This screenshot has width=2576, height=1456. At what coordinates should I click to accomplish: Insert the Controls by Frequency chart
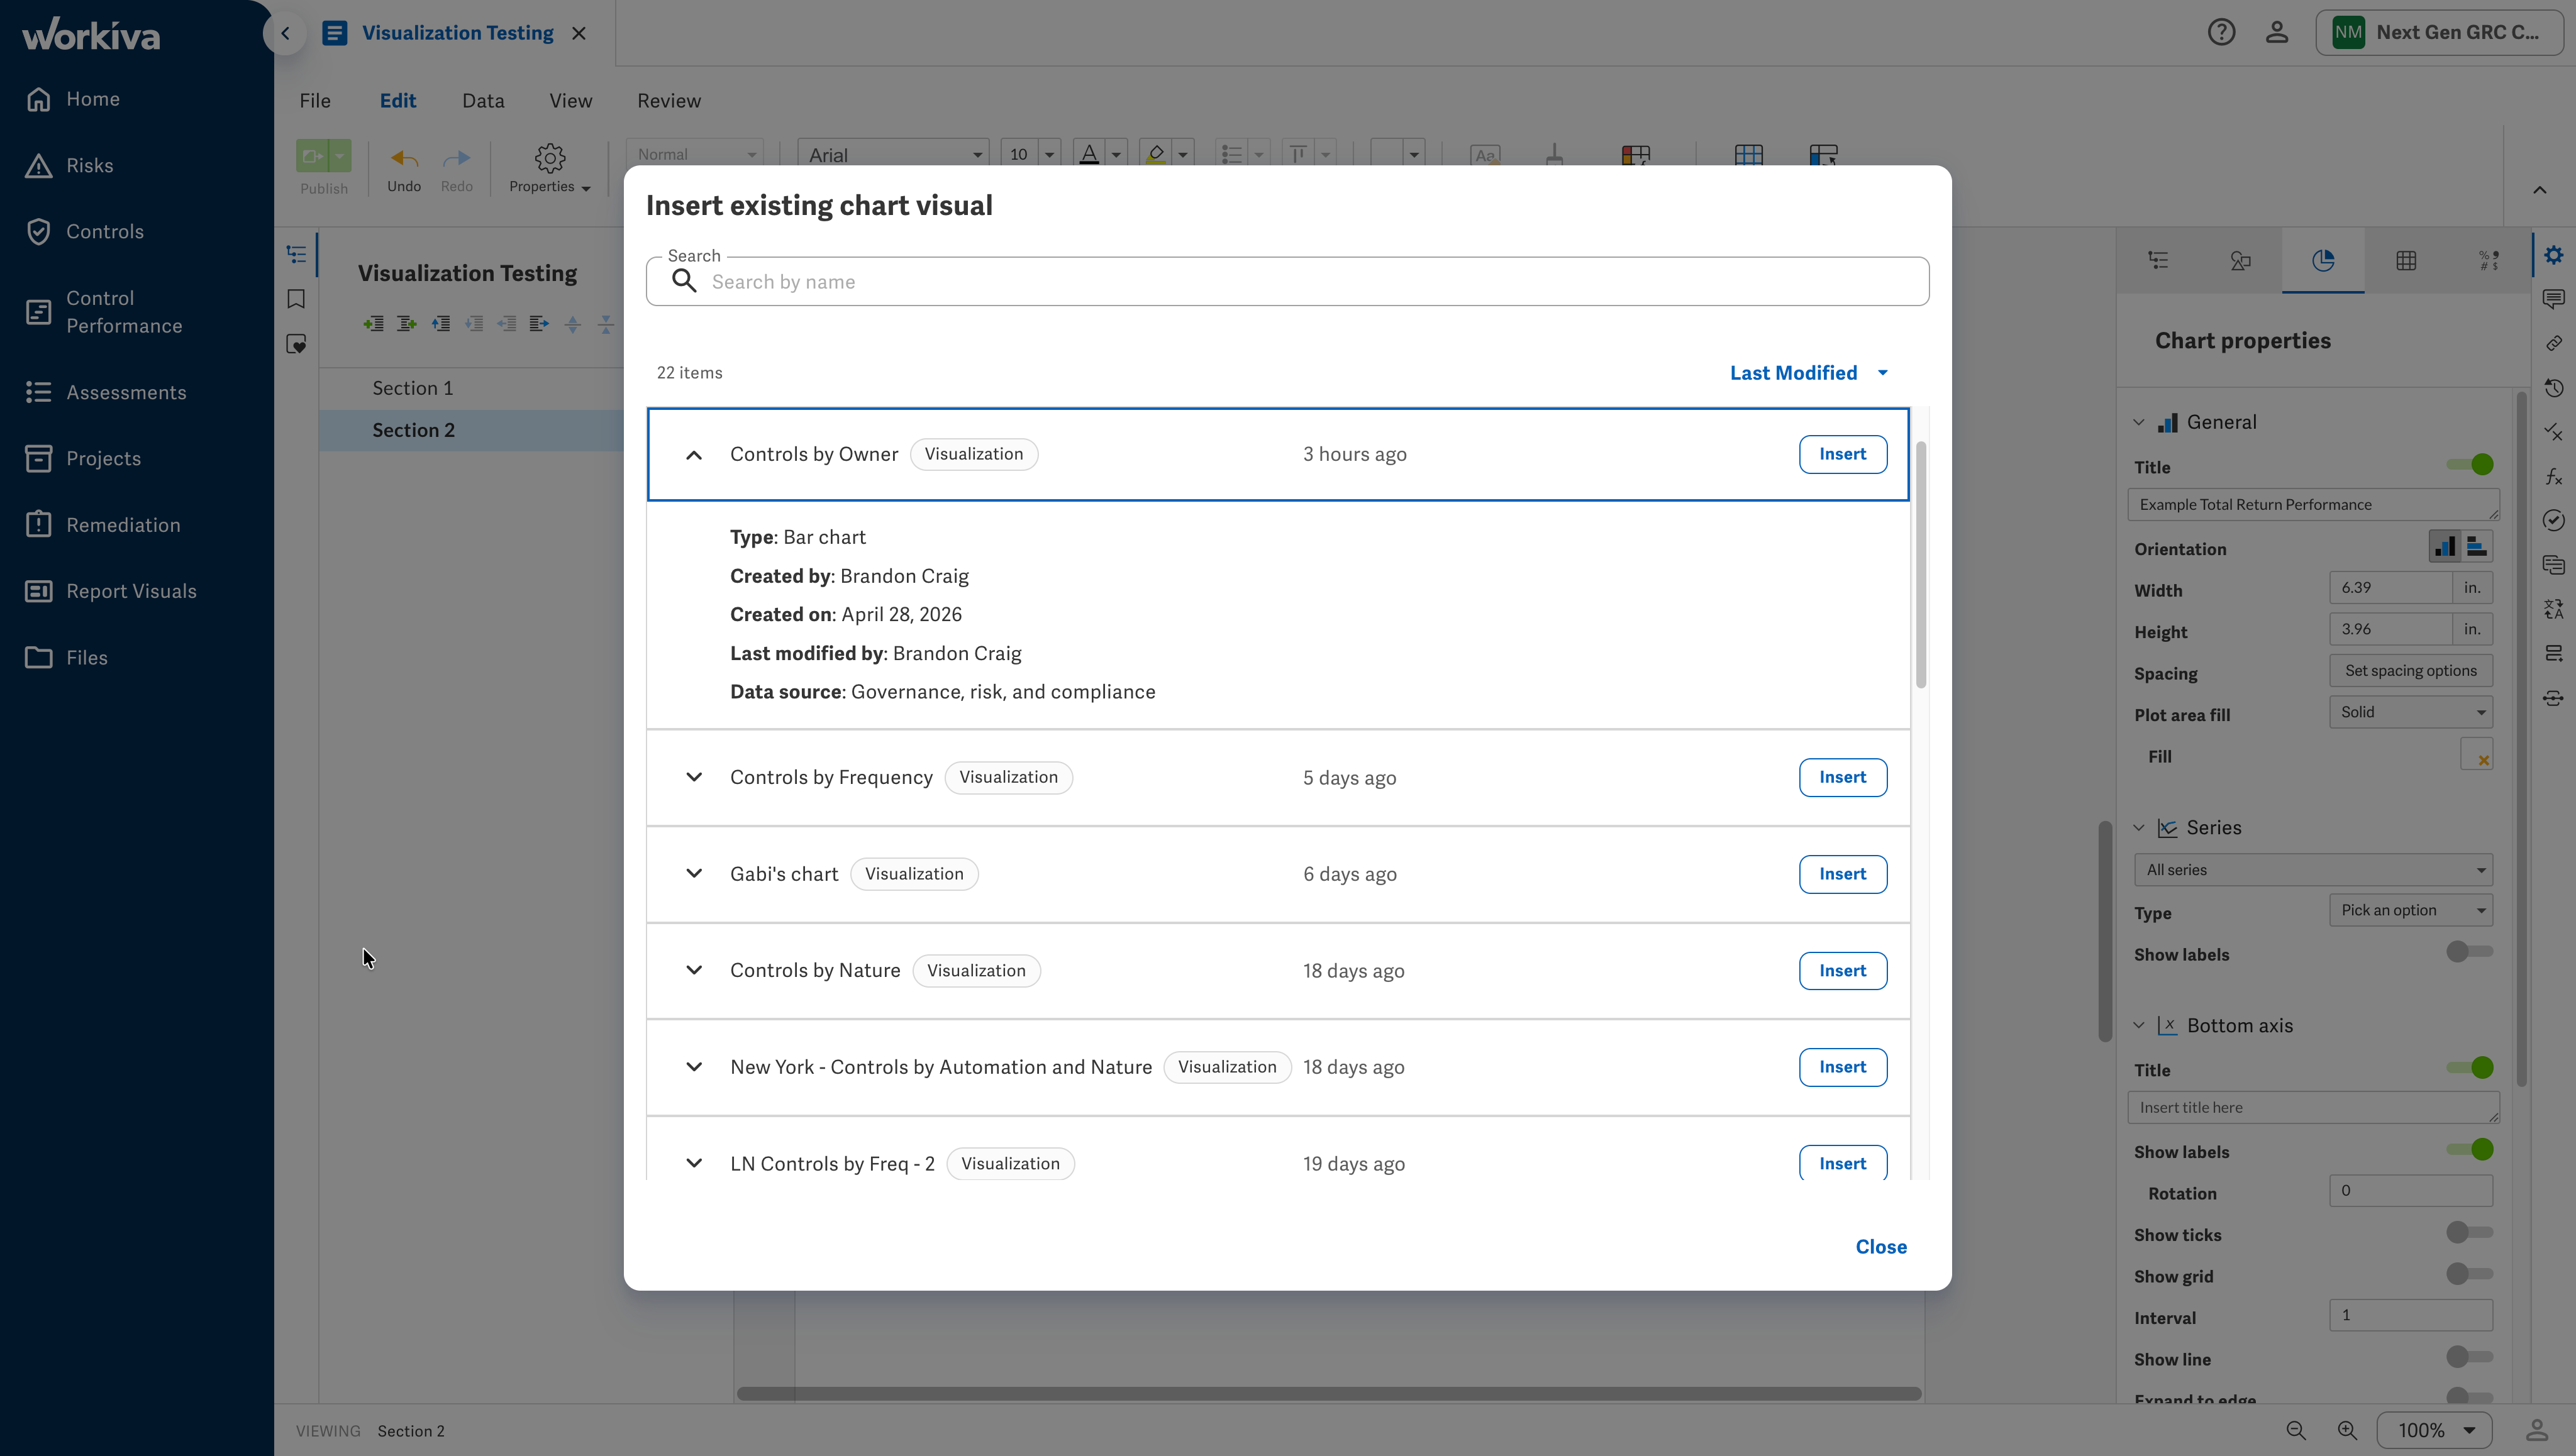point(1843,777)
